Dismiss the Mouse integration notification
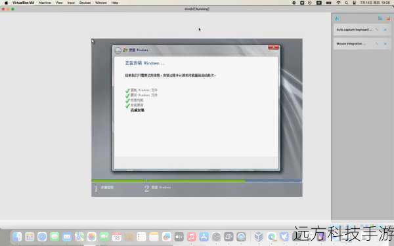This screenshot has height=246, width=394. (385, 44)
